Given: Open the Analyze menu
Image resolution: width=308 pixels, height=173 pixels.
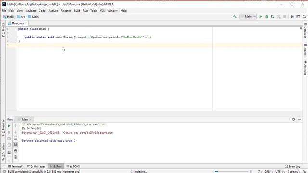Looking at the screenshot, I should click(53, 11).
